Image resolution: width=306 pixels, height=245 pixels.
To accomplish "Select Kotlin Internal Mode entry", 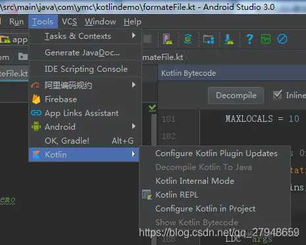I will tap(215, 181).
